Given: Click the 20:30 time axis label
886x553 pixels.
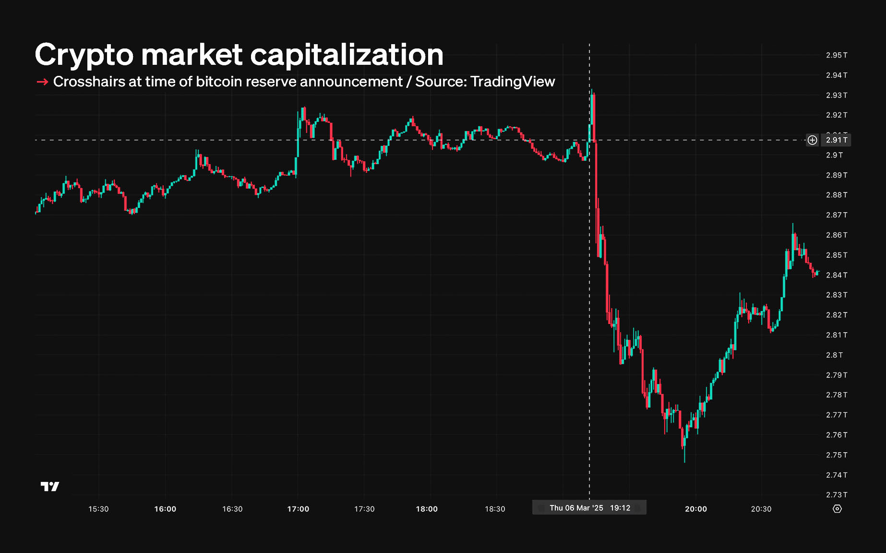Looking at the screenshot, I should (x=761, y=509).
